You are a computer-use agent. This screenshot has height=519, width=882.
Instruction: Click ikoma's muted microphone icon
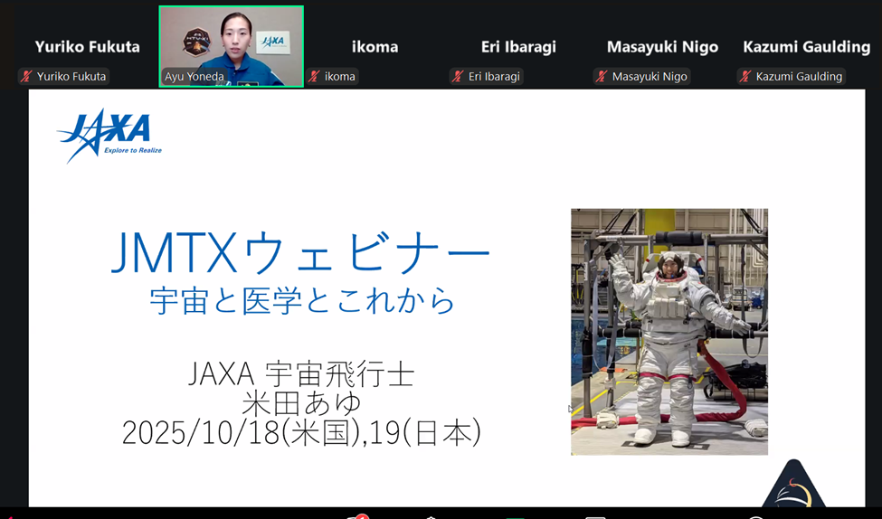coord(315,77)
